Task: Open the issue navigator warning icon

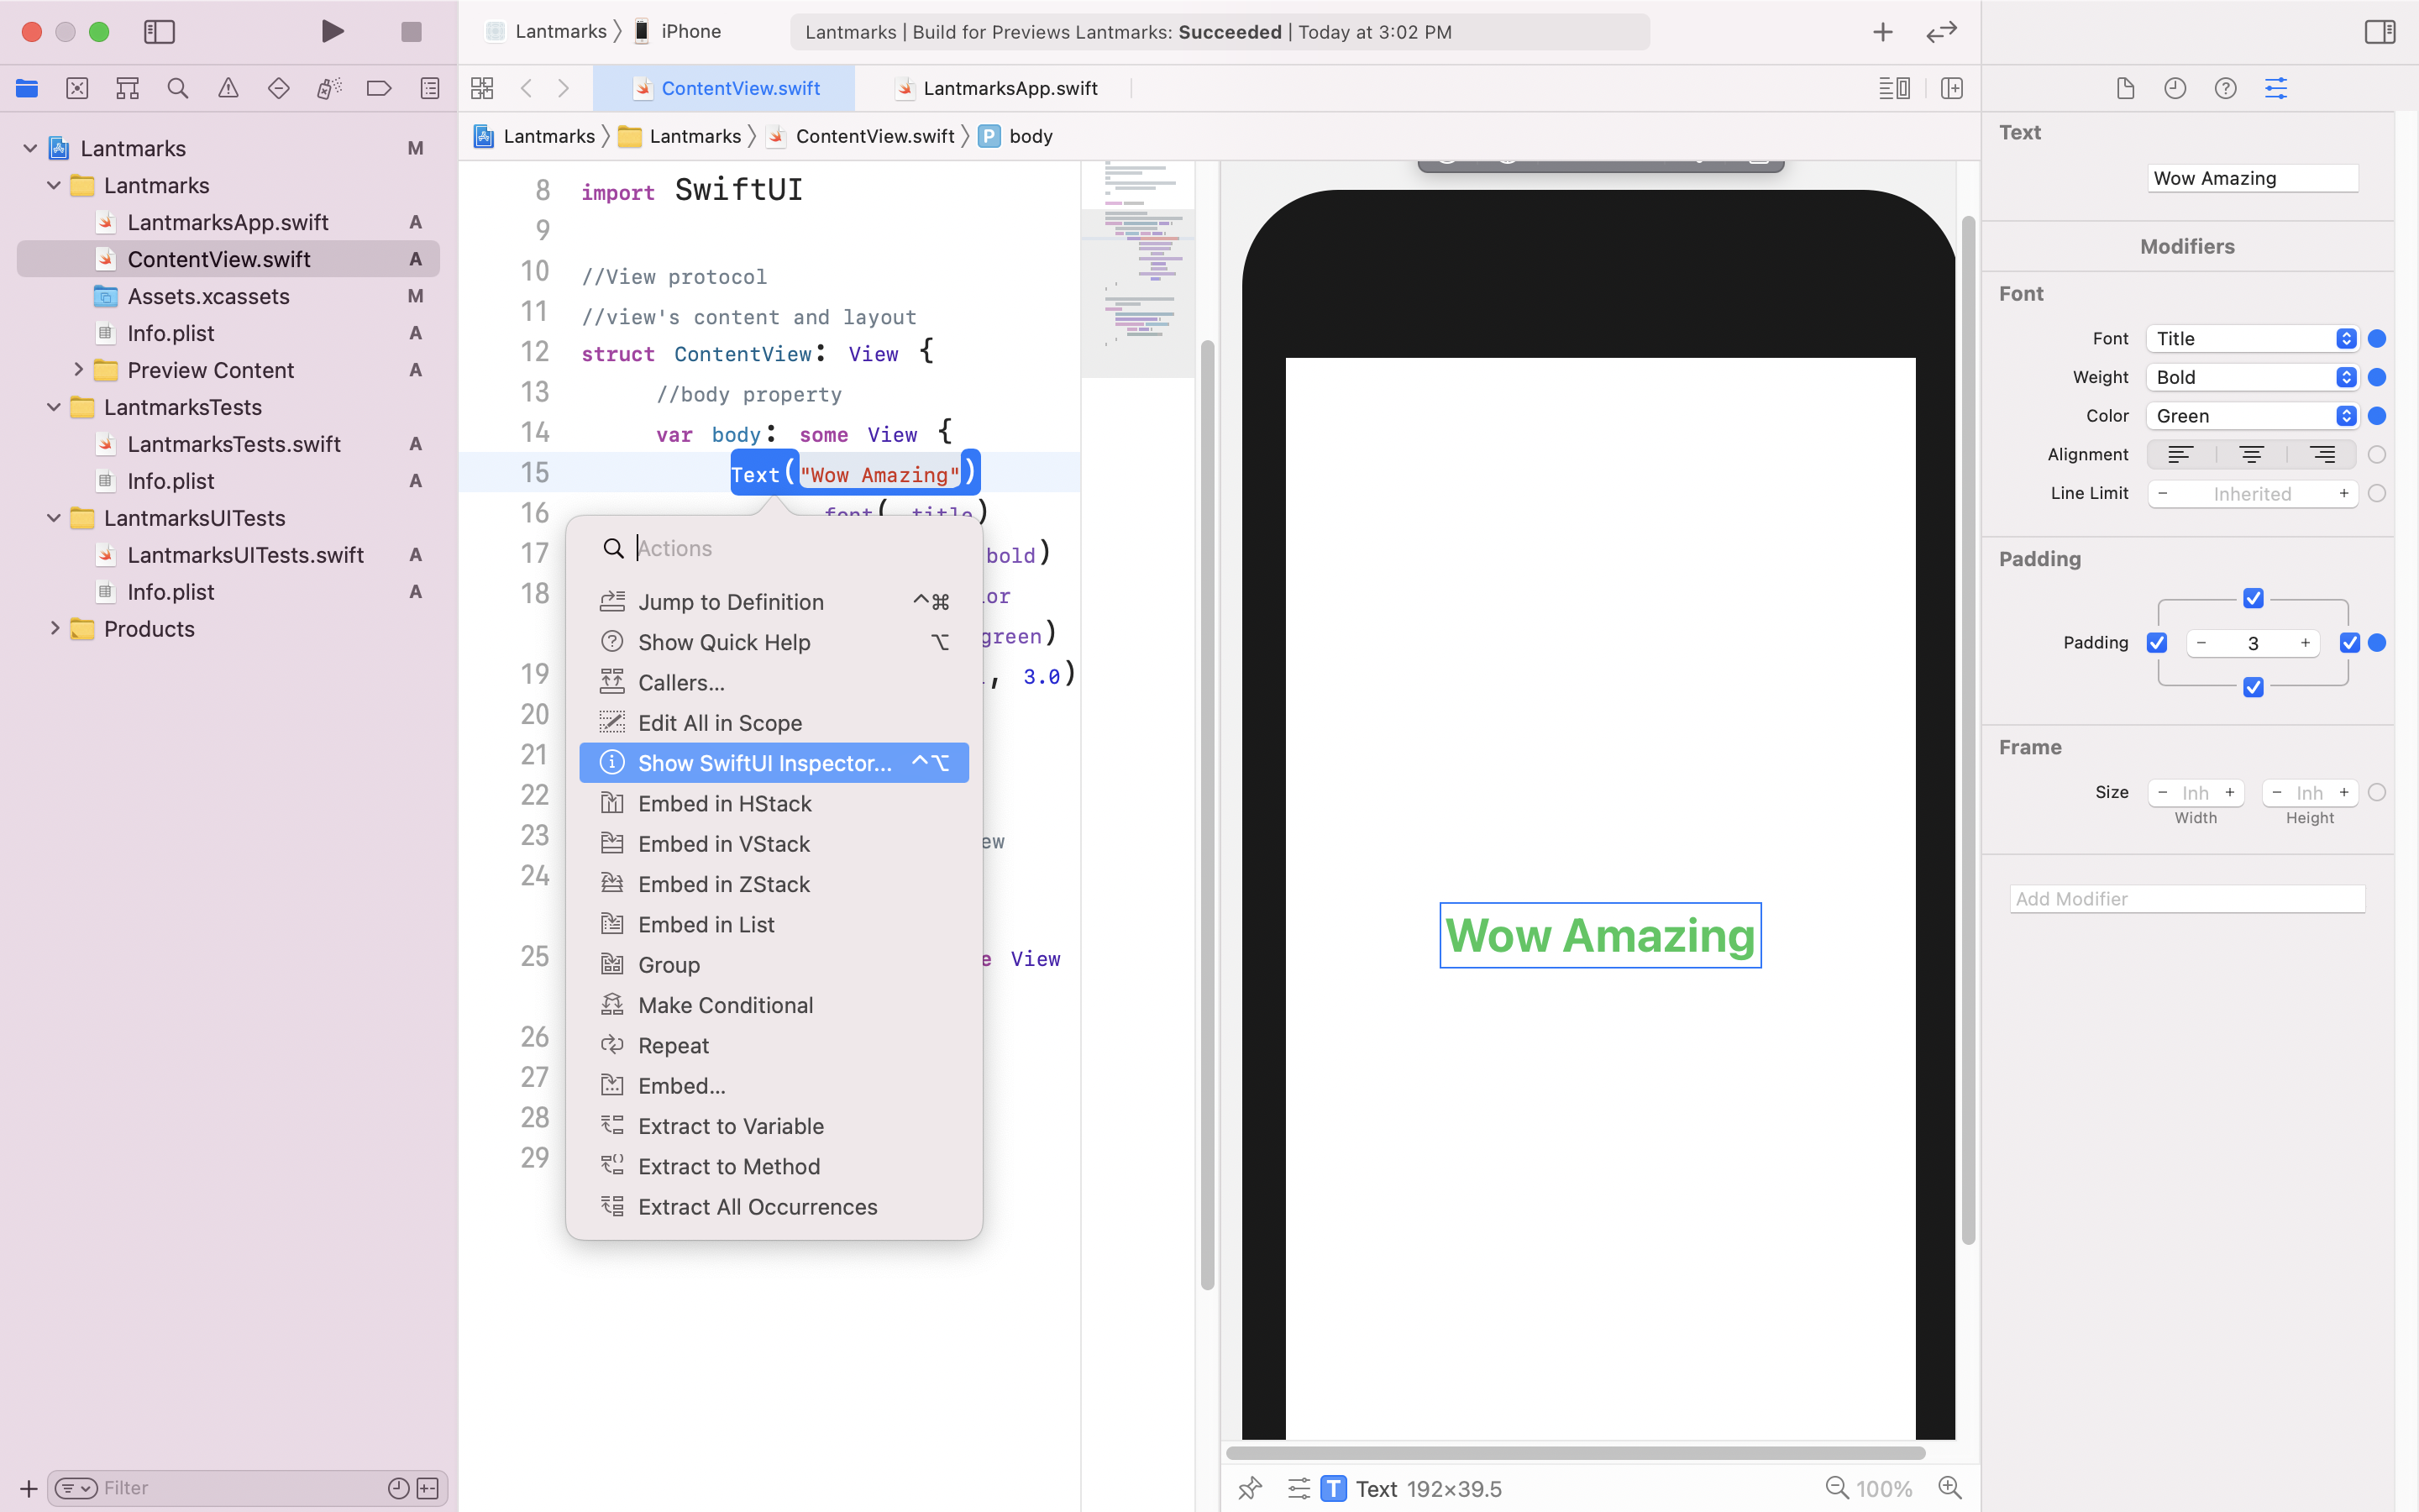Action: 228,88
